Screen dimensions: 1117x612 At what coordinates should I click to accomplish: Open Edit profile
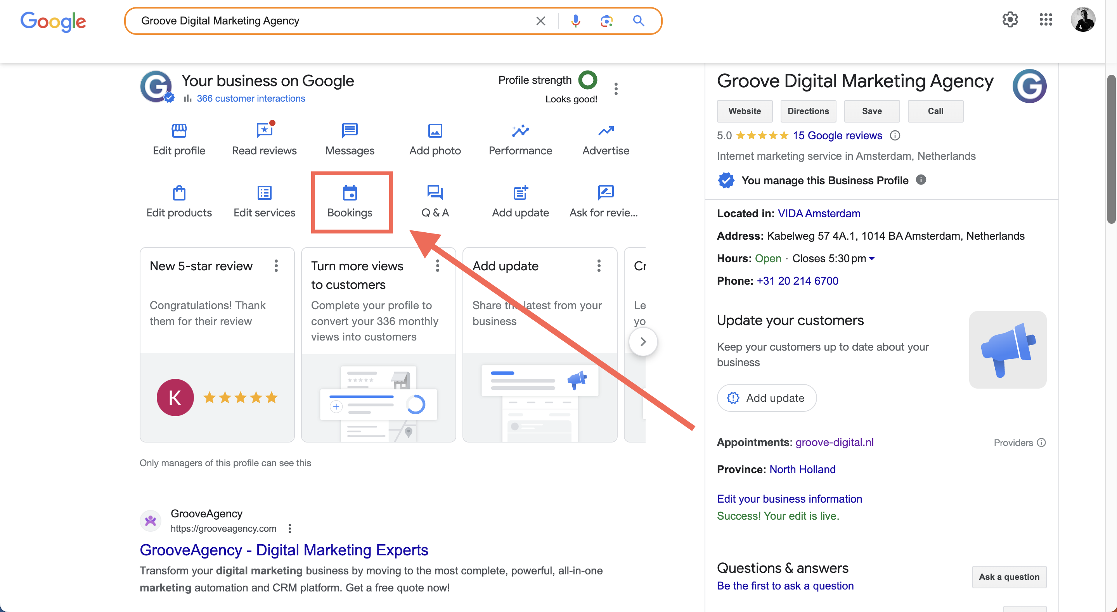[x=179, y=140]
